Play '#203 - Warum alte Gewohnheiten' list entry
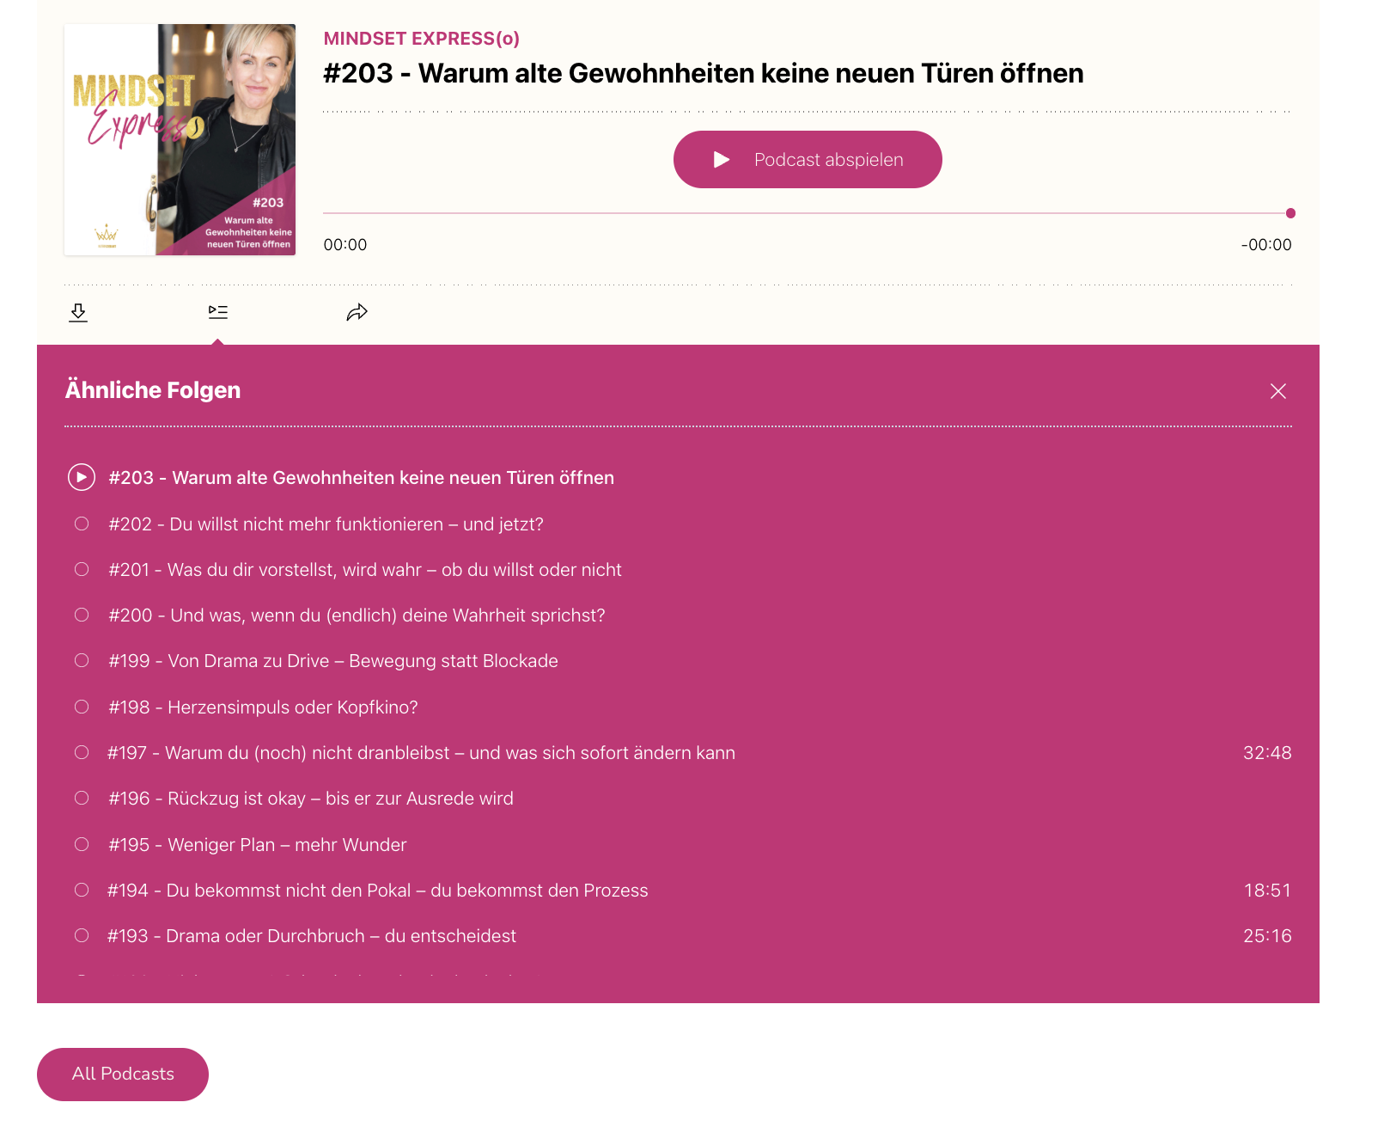This screenshot has height=1133, width=1390. click(362, 478)
